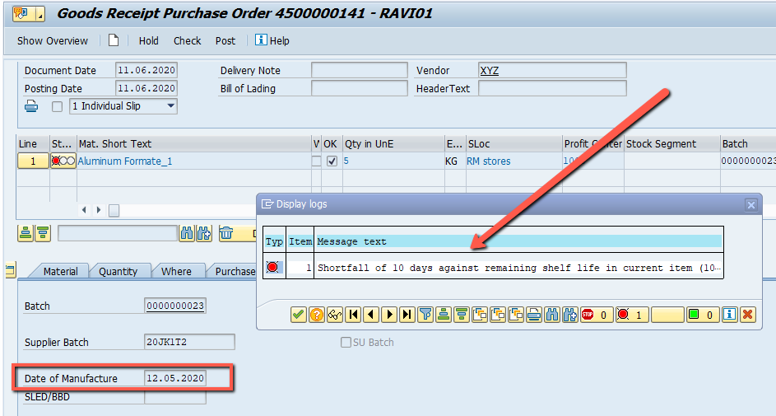776x416 pixels.
Task: Click the printer icon under Posting Date
Action: coord(31,106)
